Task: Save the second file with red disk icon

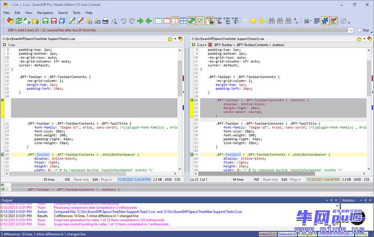Action: [53, 21]
